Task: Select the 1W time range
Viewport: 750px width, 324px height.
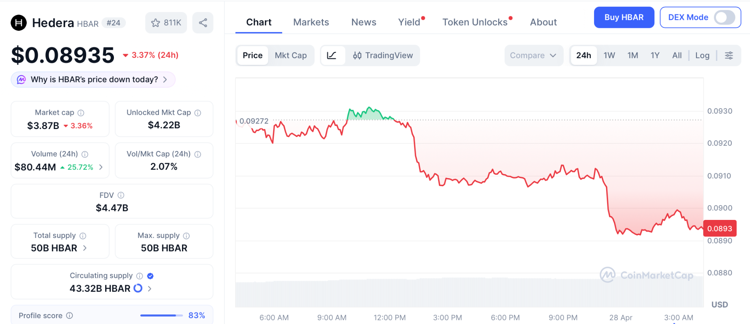Action: 609,55
